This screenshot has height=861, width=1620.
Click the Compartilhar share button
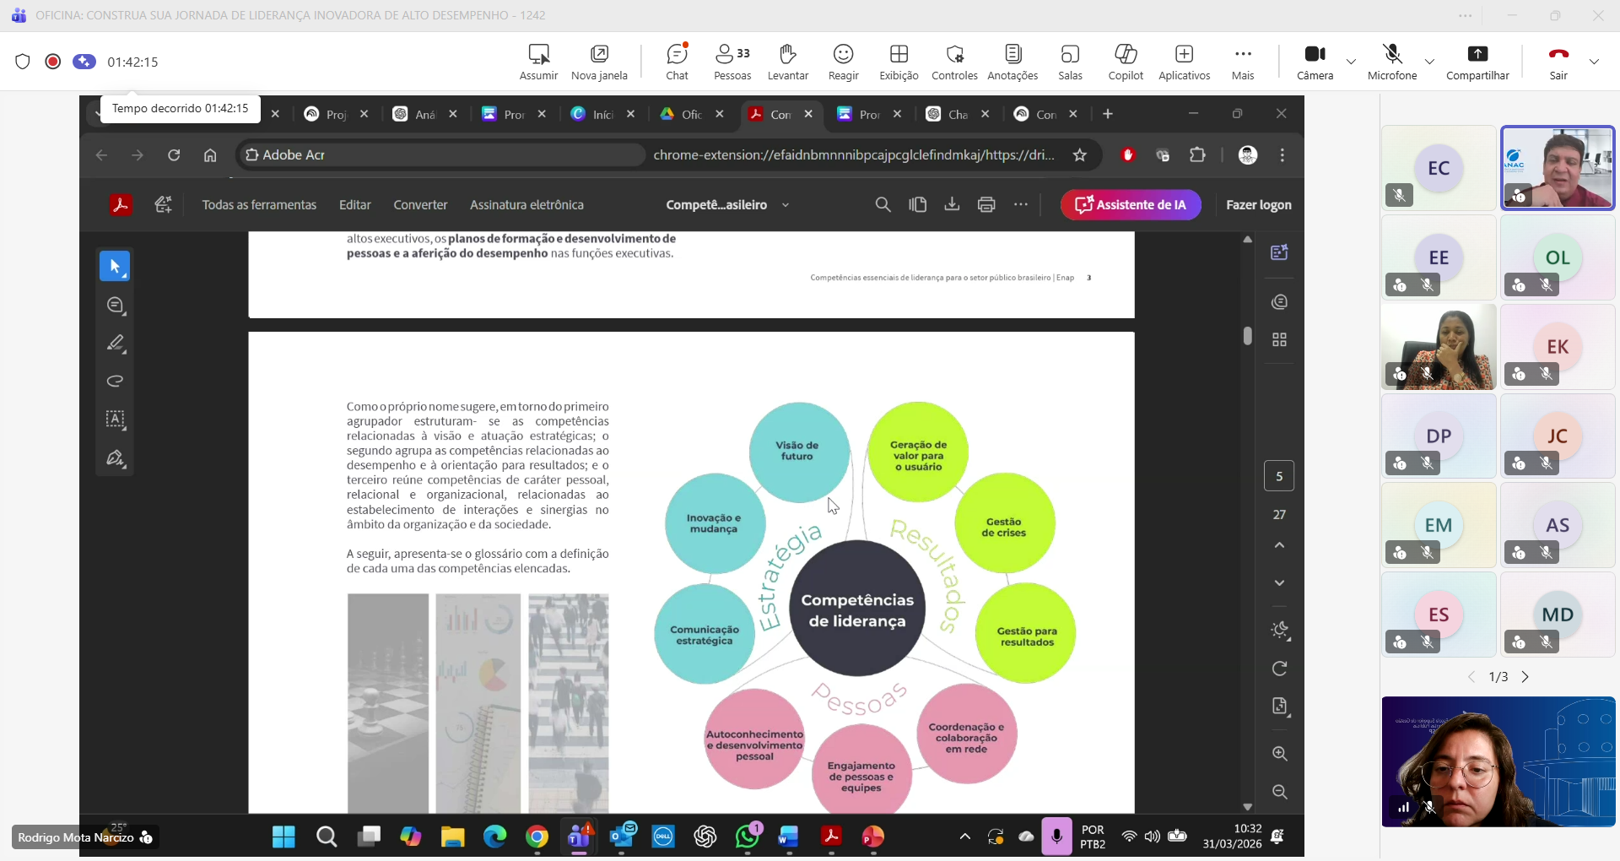tap(1477, 62)
